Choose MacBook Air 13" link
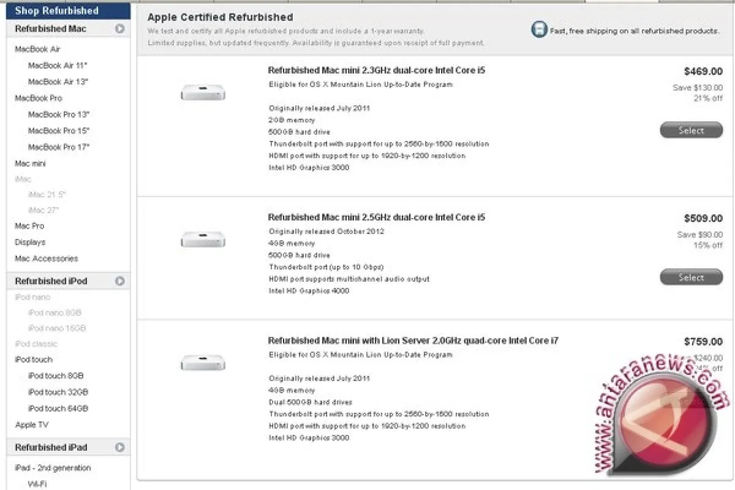The width and height of the screenshot is (735, 490). 58,81
